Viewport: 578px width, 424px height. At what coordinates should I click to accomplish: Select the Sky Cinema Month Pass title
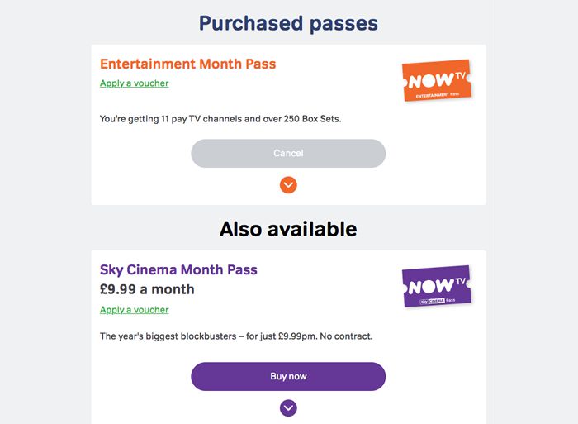coord(178,270)
